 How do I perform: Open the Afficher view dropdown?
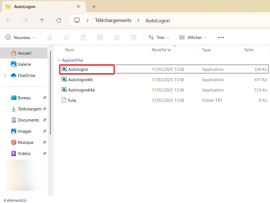click(193, 37)
